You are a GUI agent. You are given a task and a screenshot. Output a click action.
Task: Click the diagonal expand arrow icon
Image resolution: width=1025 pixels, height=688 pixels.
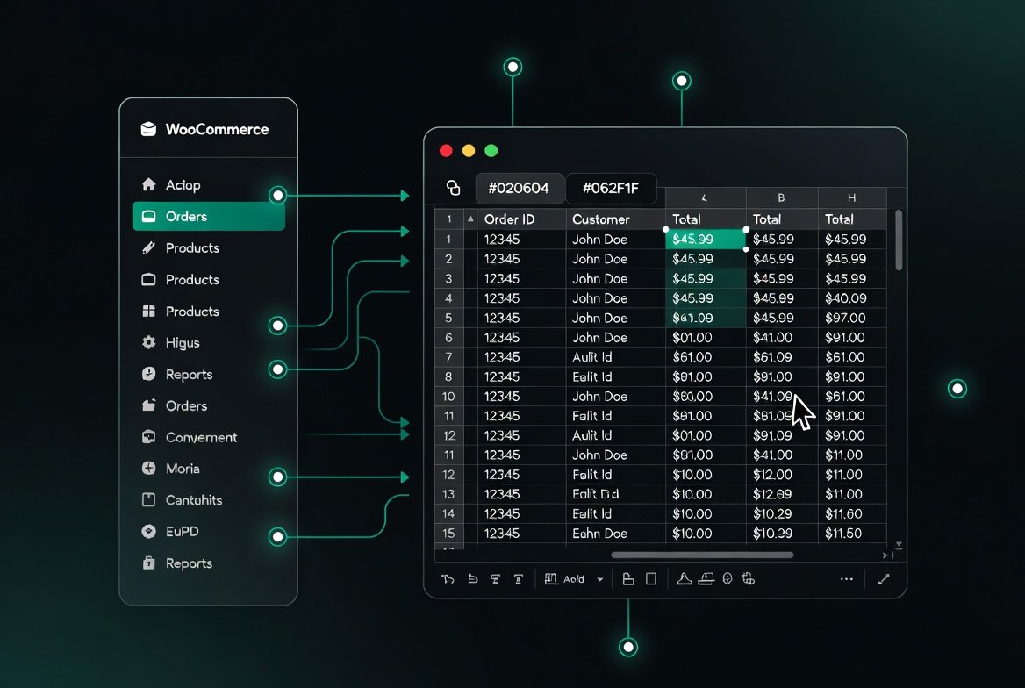(884, 579)
